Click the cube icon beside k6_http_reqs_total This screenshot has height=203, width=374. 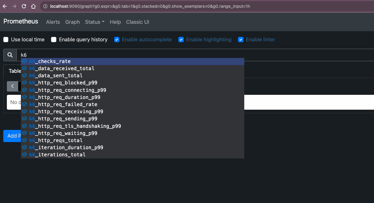pyautogui.click(x=24, y=140)
